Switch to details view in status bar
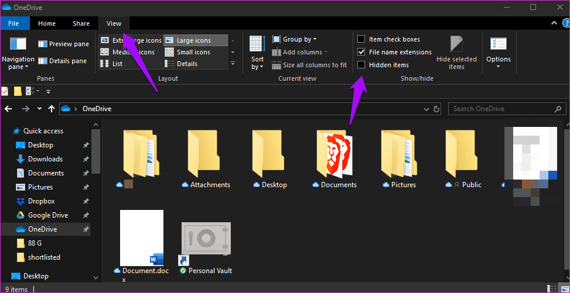570x293 pixels. [x=551, y=289]
